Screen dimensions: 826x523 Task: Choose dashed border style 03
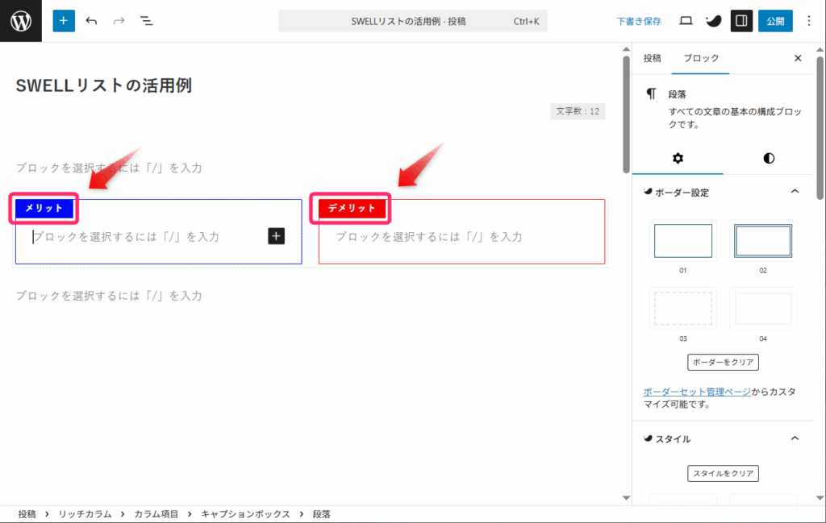pos(683,309)
